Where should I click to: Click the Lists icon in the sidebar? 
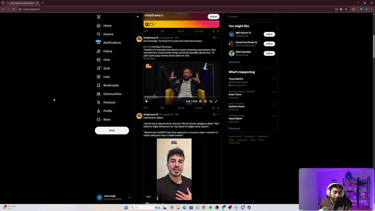[x=98, y=77]
